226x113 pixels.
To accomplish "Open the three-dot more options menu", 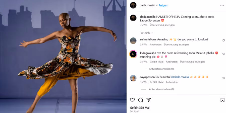I will (222, 5).
